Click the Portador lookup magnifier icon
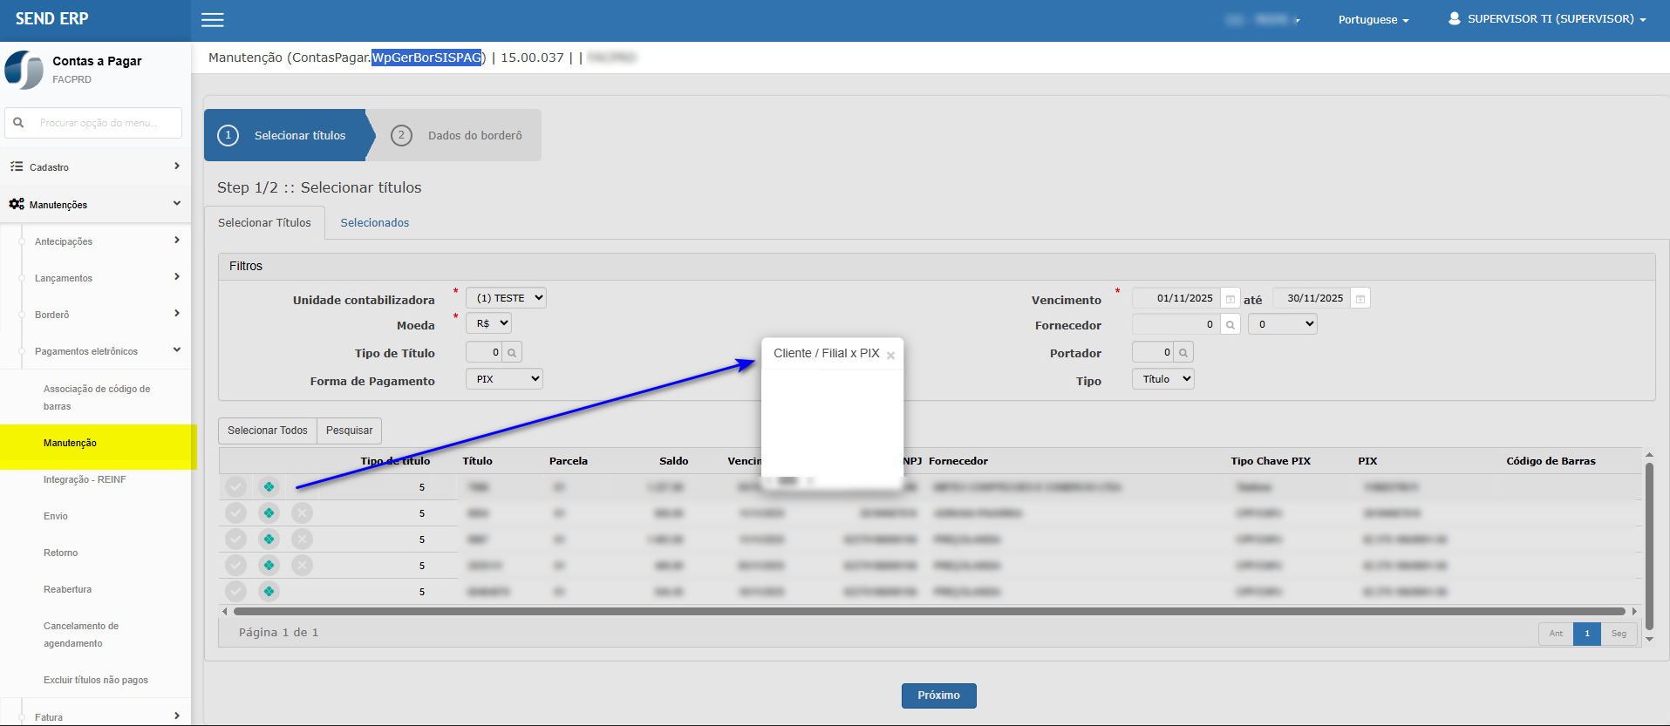The height and width of the screenshot is (726, 1670). [x=1183, y=353]
